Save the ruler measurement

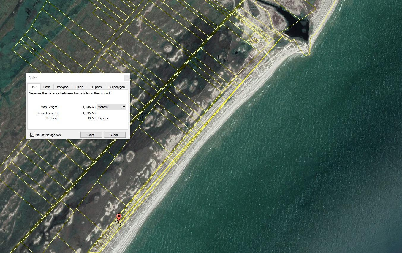91,135
